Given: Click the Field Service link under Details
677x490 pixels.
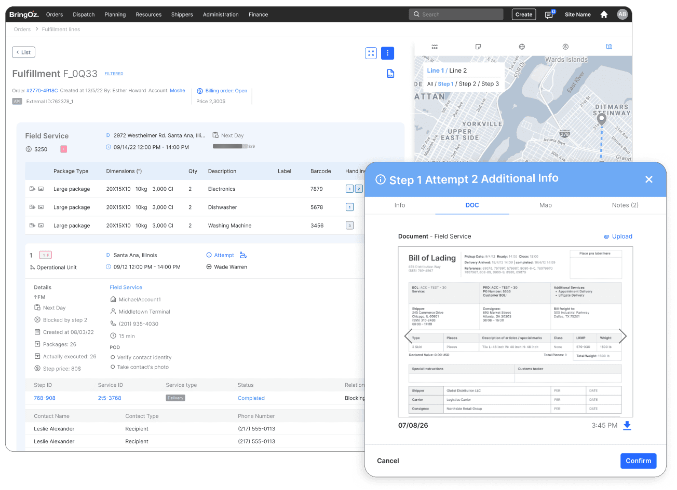Looking at the screenshot, I should [x=126, y=287].
